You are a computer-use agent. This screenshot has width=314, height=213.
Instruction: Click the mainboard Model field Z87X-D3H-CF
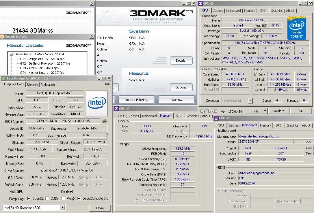click(x=265, y=142)
